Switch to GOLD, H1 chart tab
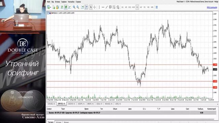This screenshot has height=123, width=219. tap(100, 104)
